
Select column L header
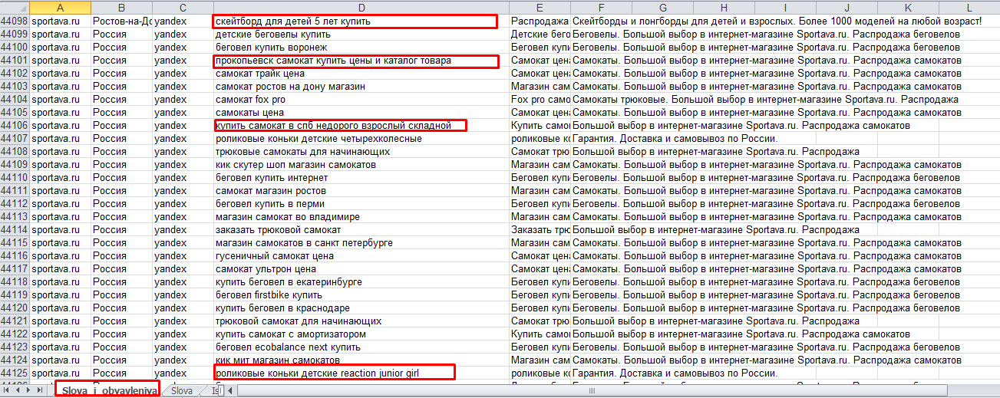coord(969,8)
